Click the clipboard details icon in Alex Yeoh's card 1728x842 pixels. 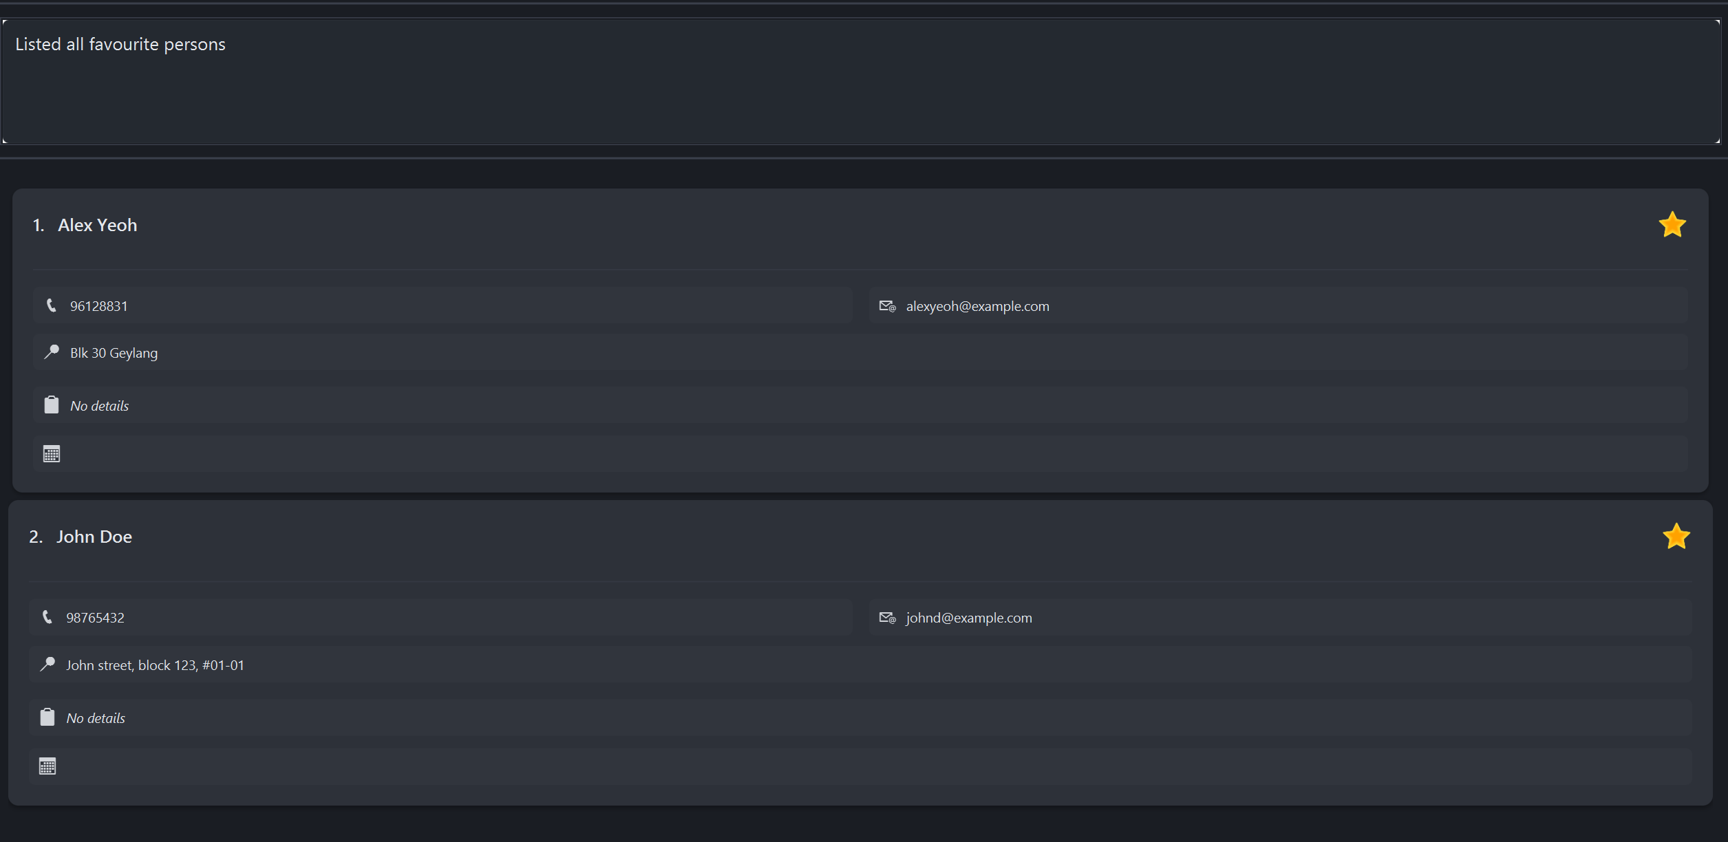[x=52, y=405]
